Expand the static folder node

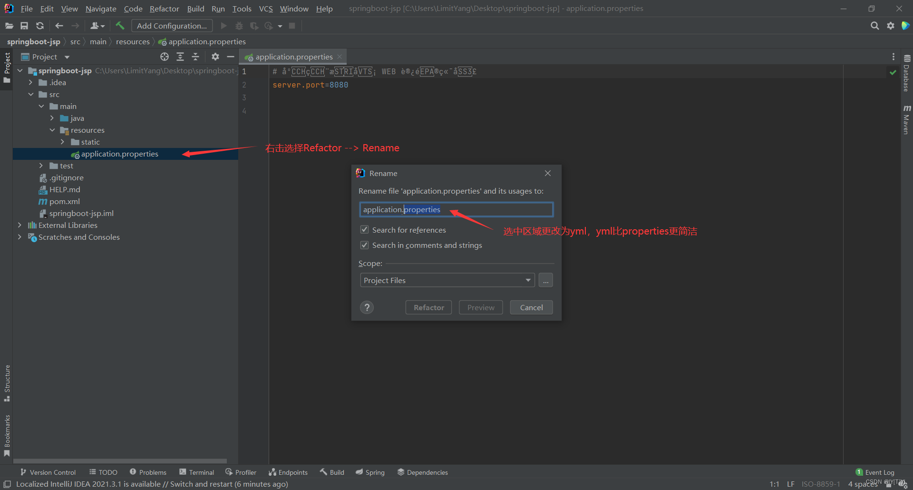point(63,142)
